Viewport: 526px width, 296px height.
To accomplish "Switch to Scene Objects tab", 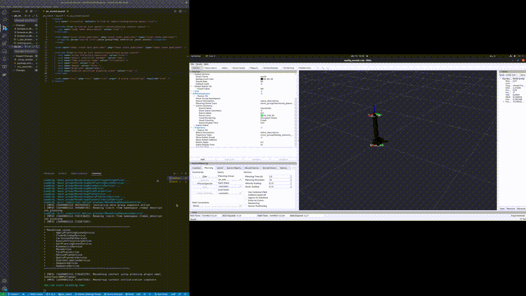I will pyautogui.click(x=234, y=168).
